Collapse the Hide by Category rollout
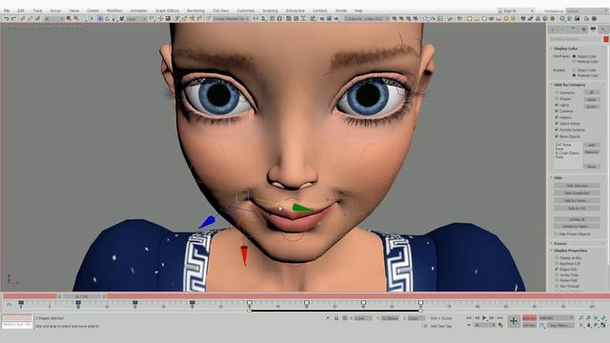Image resolution: width=610 pixels, height=343 pixels. coord(569,85)
